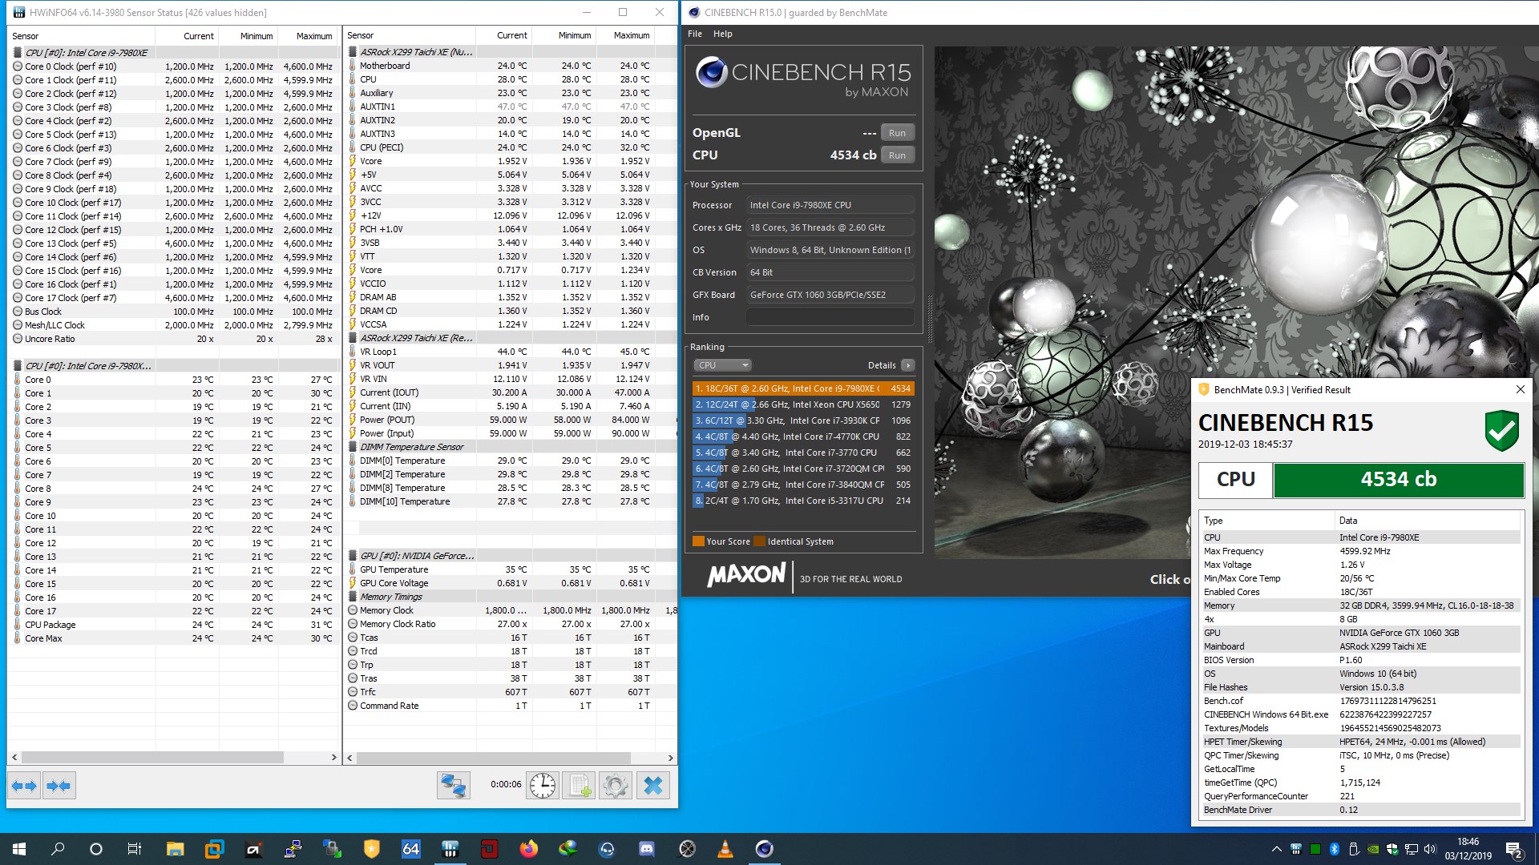Open HWiNFO remote network monitoring icon

click(453, 786)
